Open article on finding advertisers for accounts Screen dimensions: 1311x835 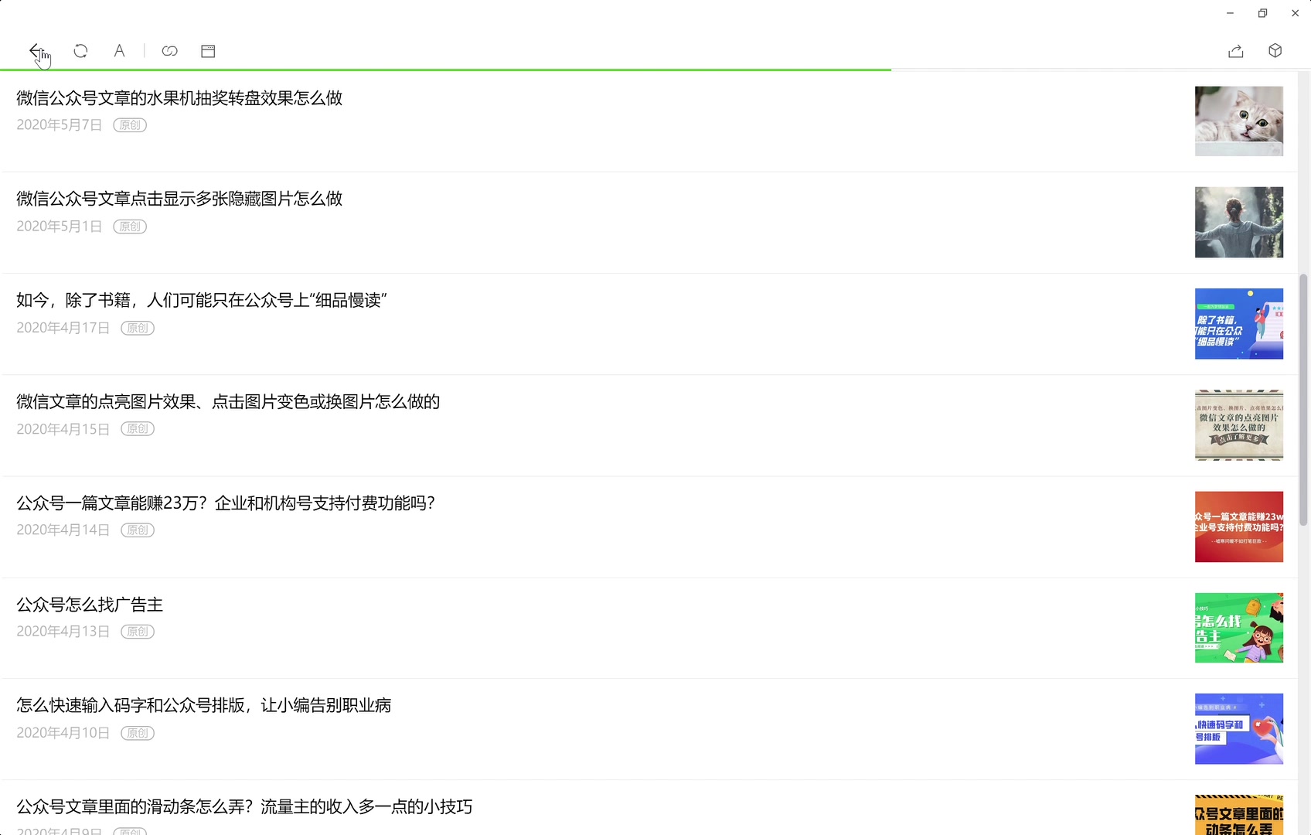(x=90, y=604)
